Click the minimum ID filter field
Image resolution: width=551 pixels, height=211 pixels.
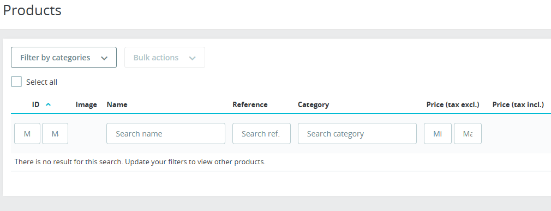pyautogui.click(x=27, y=134)
